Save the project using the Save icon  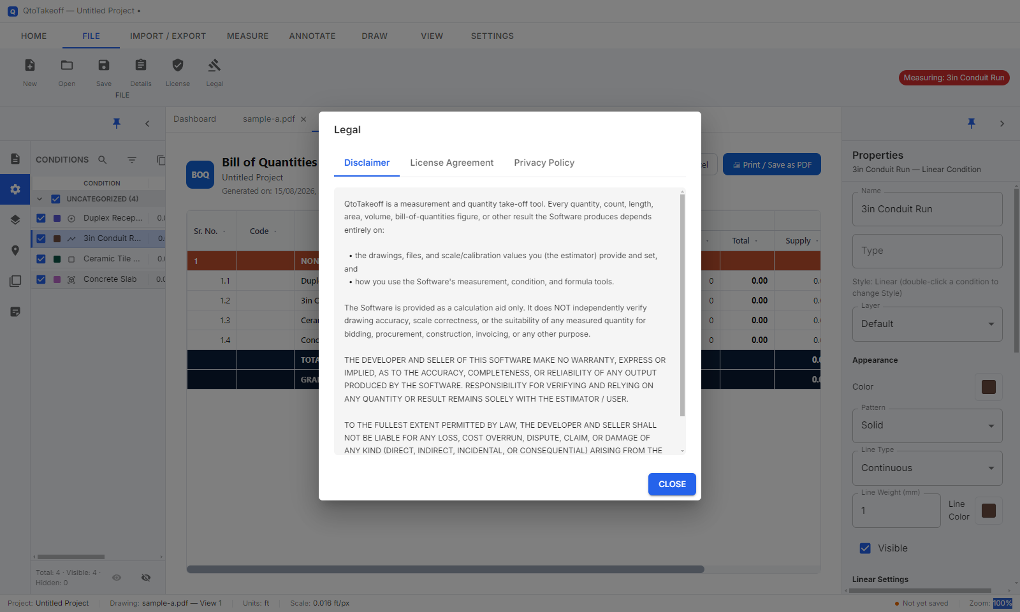pyautogui.click(x=104, y=65)
